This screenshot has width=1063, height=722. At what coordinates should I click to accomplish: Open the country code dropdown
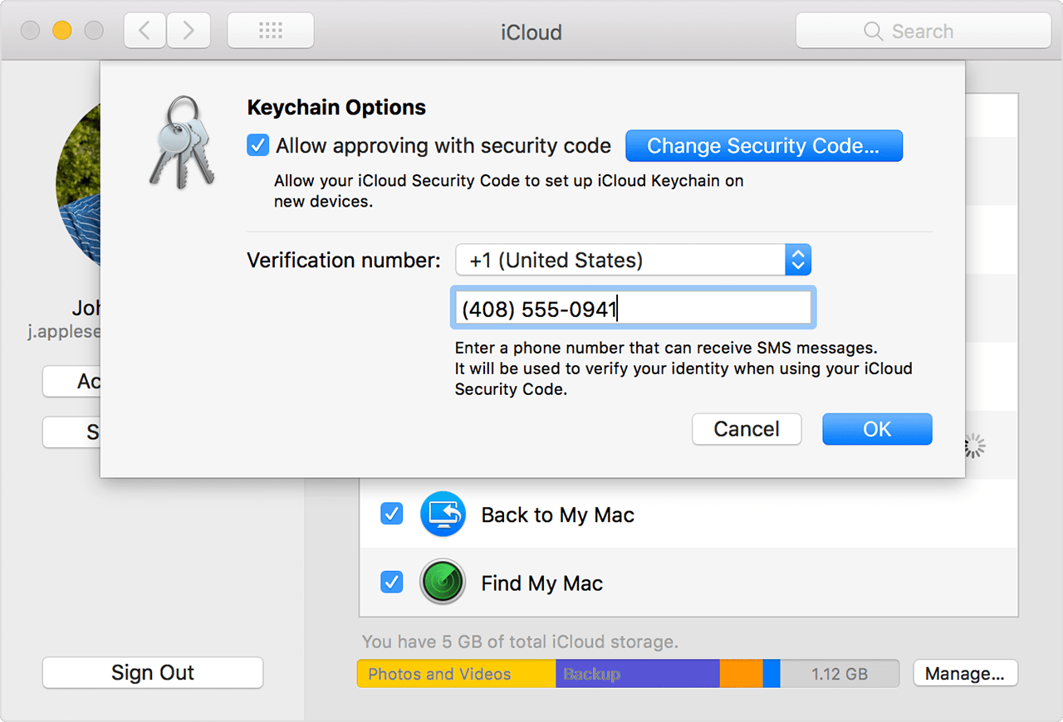[633, 261]
